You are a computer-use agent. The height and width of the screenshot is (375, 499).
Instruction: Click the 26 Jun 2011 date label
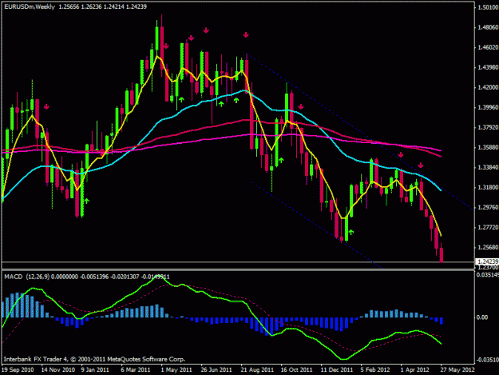pyautogui.click(x=216, y=370)
